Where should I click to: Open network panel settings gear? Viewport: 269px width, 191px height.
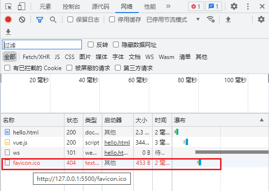click(261, 19)
